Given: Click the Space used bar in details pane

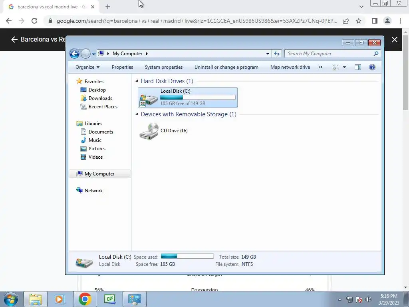Looking at the screenshot, I should [187, 256].
